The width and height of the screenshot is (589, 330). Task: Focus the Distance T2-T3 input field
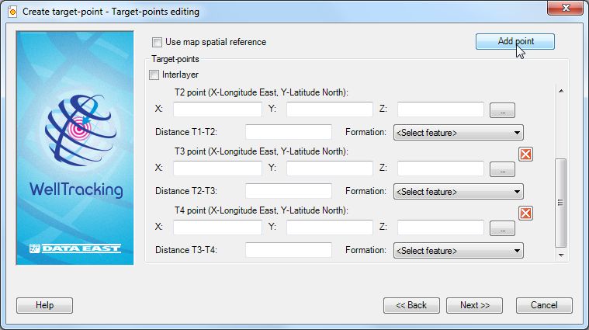click(x=289, y=191)
